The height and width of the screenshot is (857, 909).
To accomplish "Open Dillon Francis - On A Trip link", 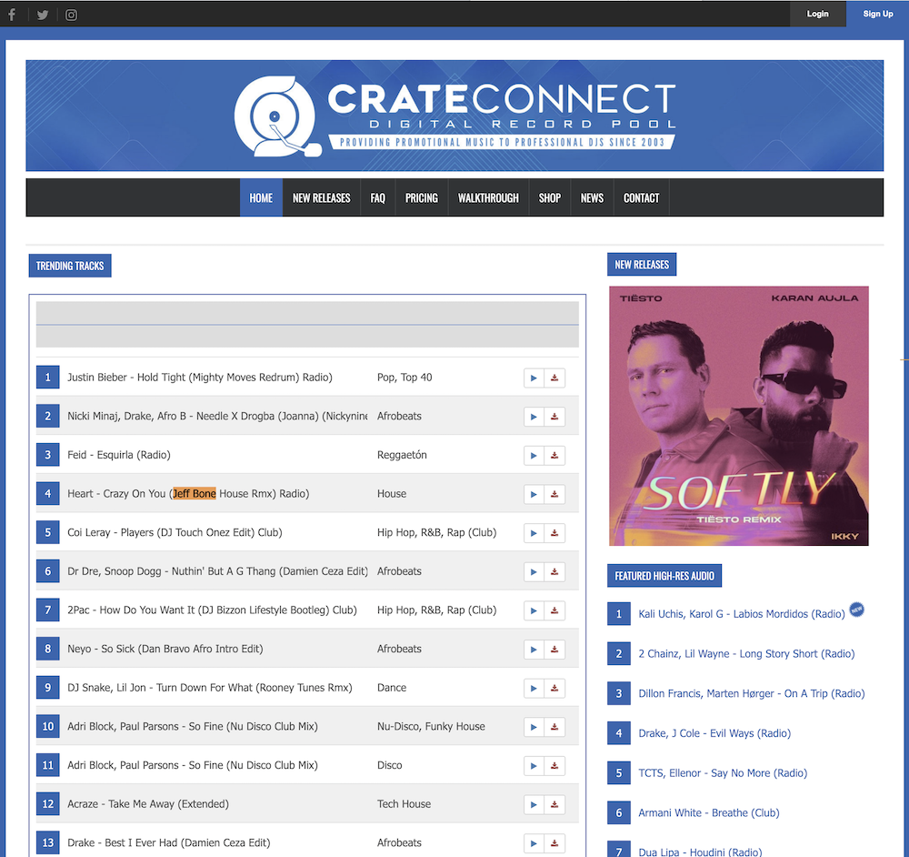I will click(x=752, y=693).
